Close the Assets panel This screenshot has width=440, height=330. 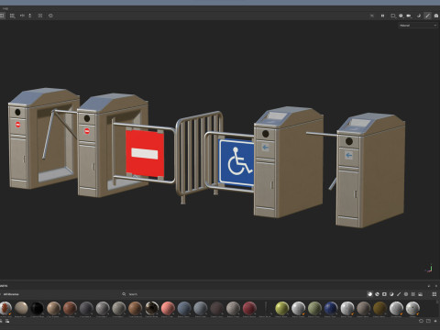436,286
